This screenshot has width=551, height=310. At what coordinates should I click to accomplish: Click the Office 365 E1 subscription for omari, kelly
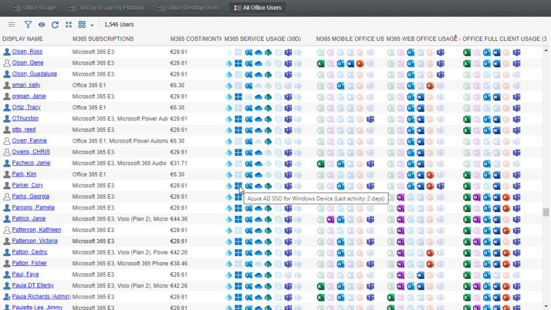pyautogui.click(x=89, y=86)
